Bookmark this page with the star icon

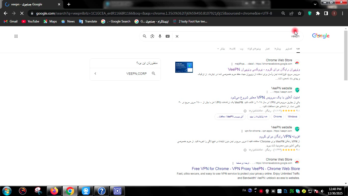(x=300, y=13)
